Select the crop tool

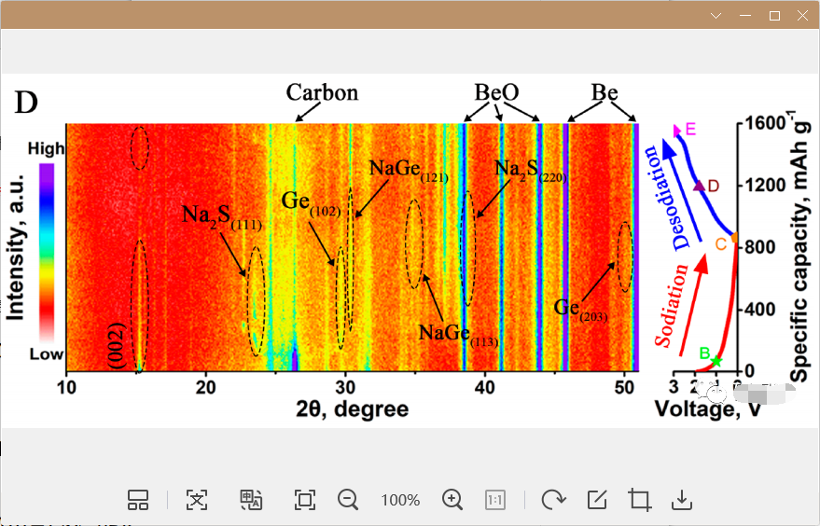640,500
